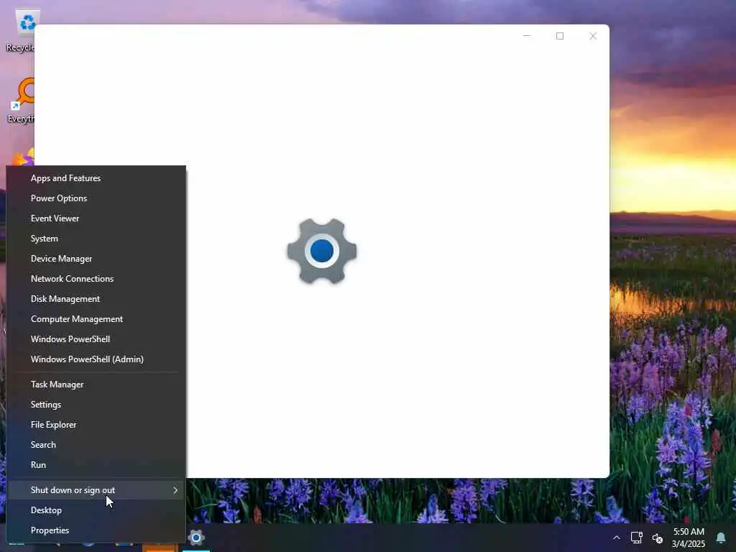The height and width of the screenshot is (552, 736).
Task: Select Power Options in the context menu
Action: tap(96, 198)
